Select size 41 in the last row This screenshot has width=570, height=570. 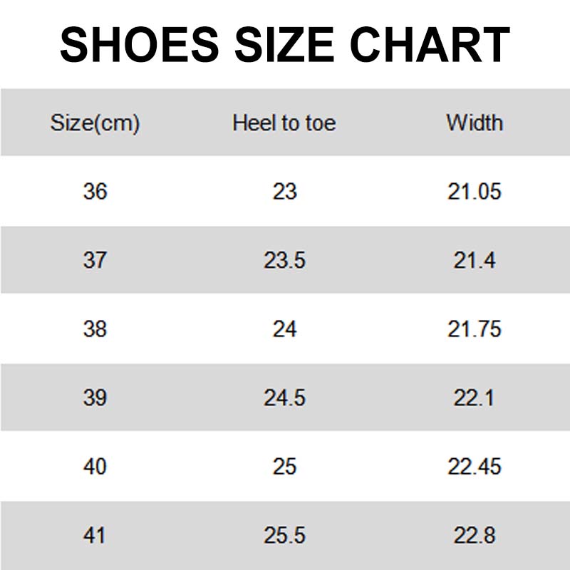(x=95, y=535)
